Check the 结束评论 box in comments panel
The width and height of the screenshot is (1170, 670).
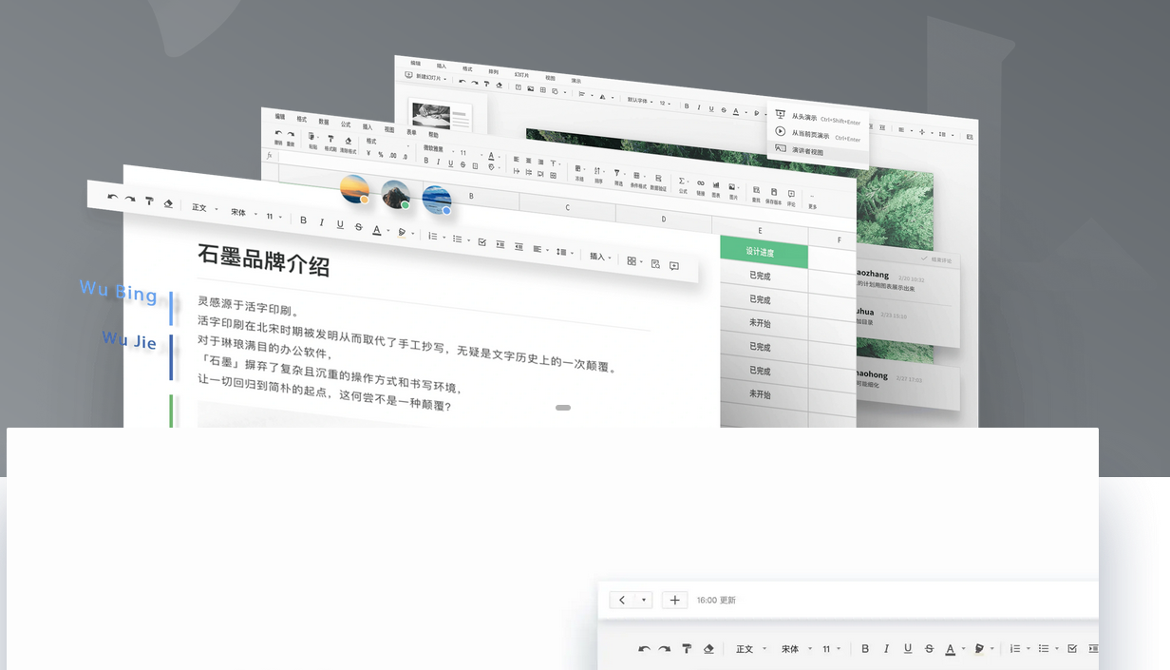click(924, 258)
